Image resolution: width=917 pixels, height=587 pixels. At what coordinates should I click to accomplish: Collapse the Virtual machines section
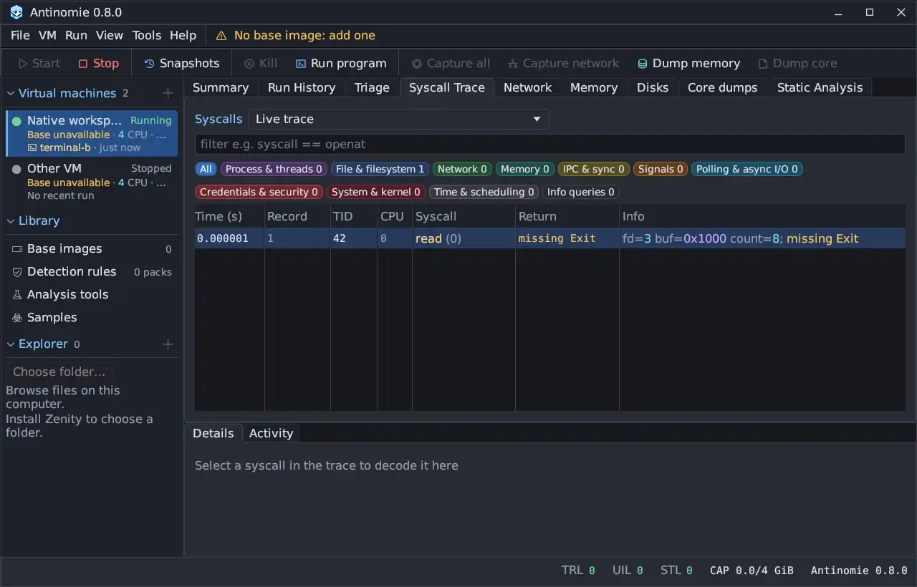click(x=11, y=93)
